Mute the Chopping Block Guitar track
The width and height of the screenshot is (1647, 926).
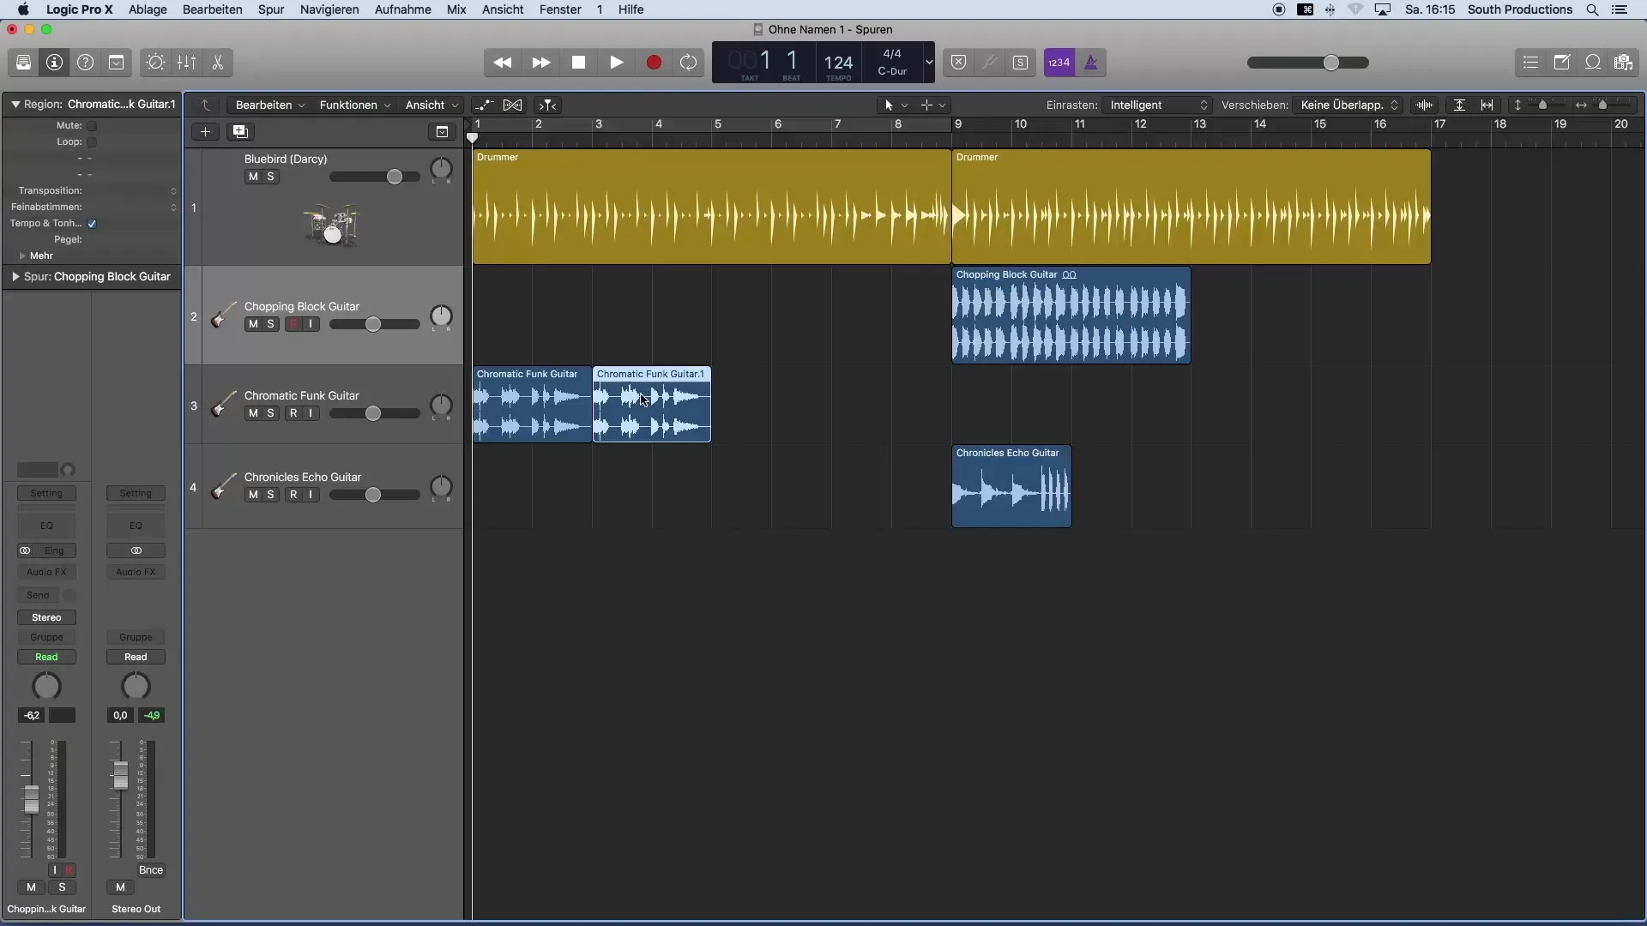253,324
